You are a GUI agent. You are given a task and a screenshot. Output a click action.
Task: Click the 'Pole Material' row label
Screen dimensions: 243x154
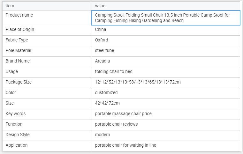(19, 51)
